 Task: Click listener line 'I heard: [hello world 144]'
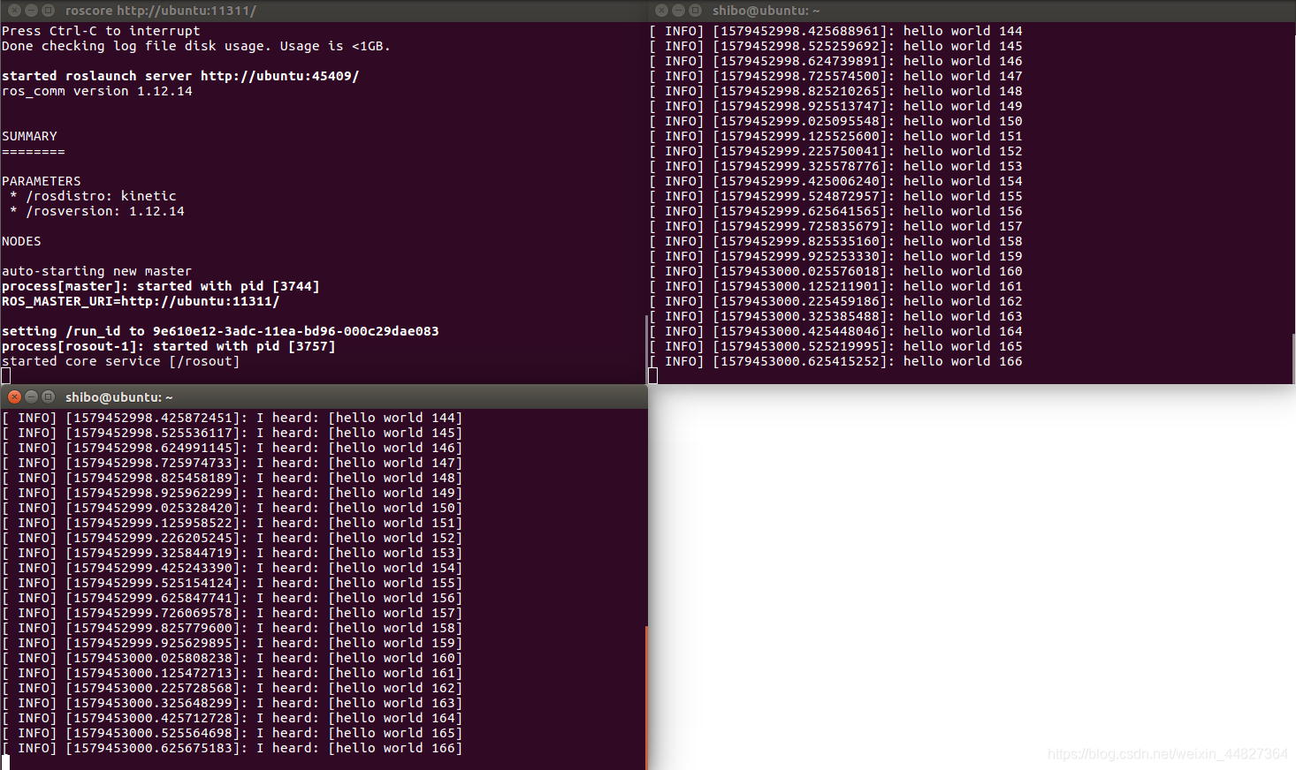233,418
